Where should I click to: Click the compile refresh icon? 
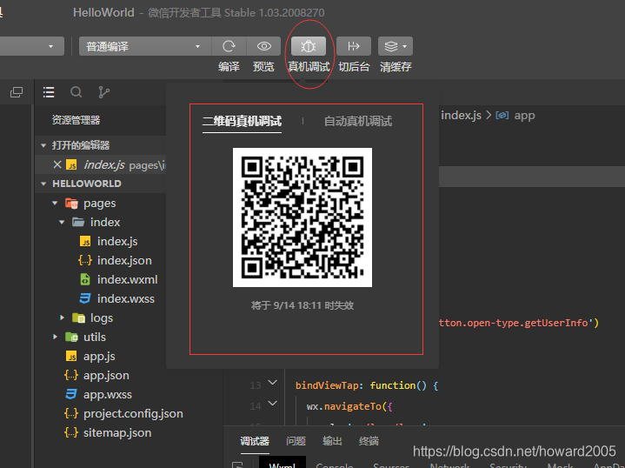pos(229,46)
